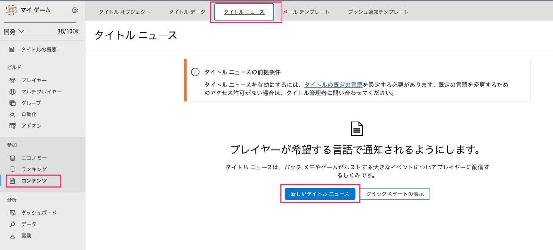Go to マルチプレイヤー page
Viewport: 553px width, 250px height.
(42, 92)
